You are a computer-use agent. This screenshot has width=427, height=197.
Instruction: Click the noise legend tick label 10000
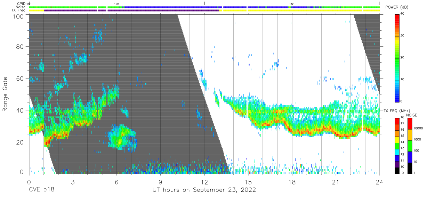pyautogui.click(x=418, y=129)
